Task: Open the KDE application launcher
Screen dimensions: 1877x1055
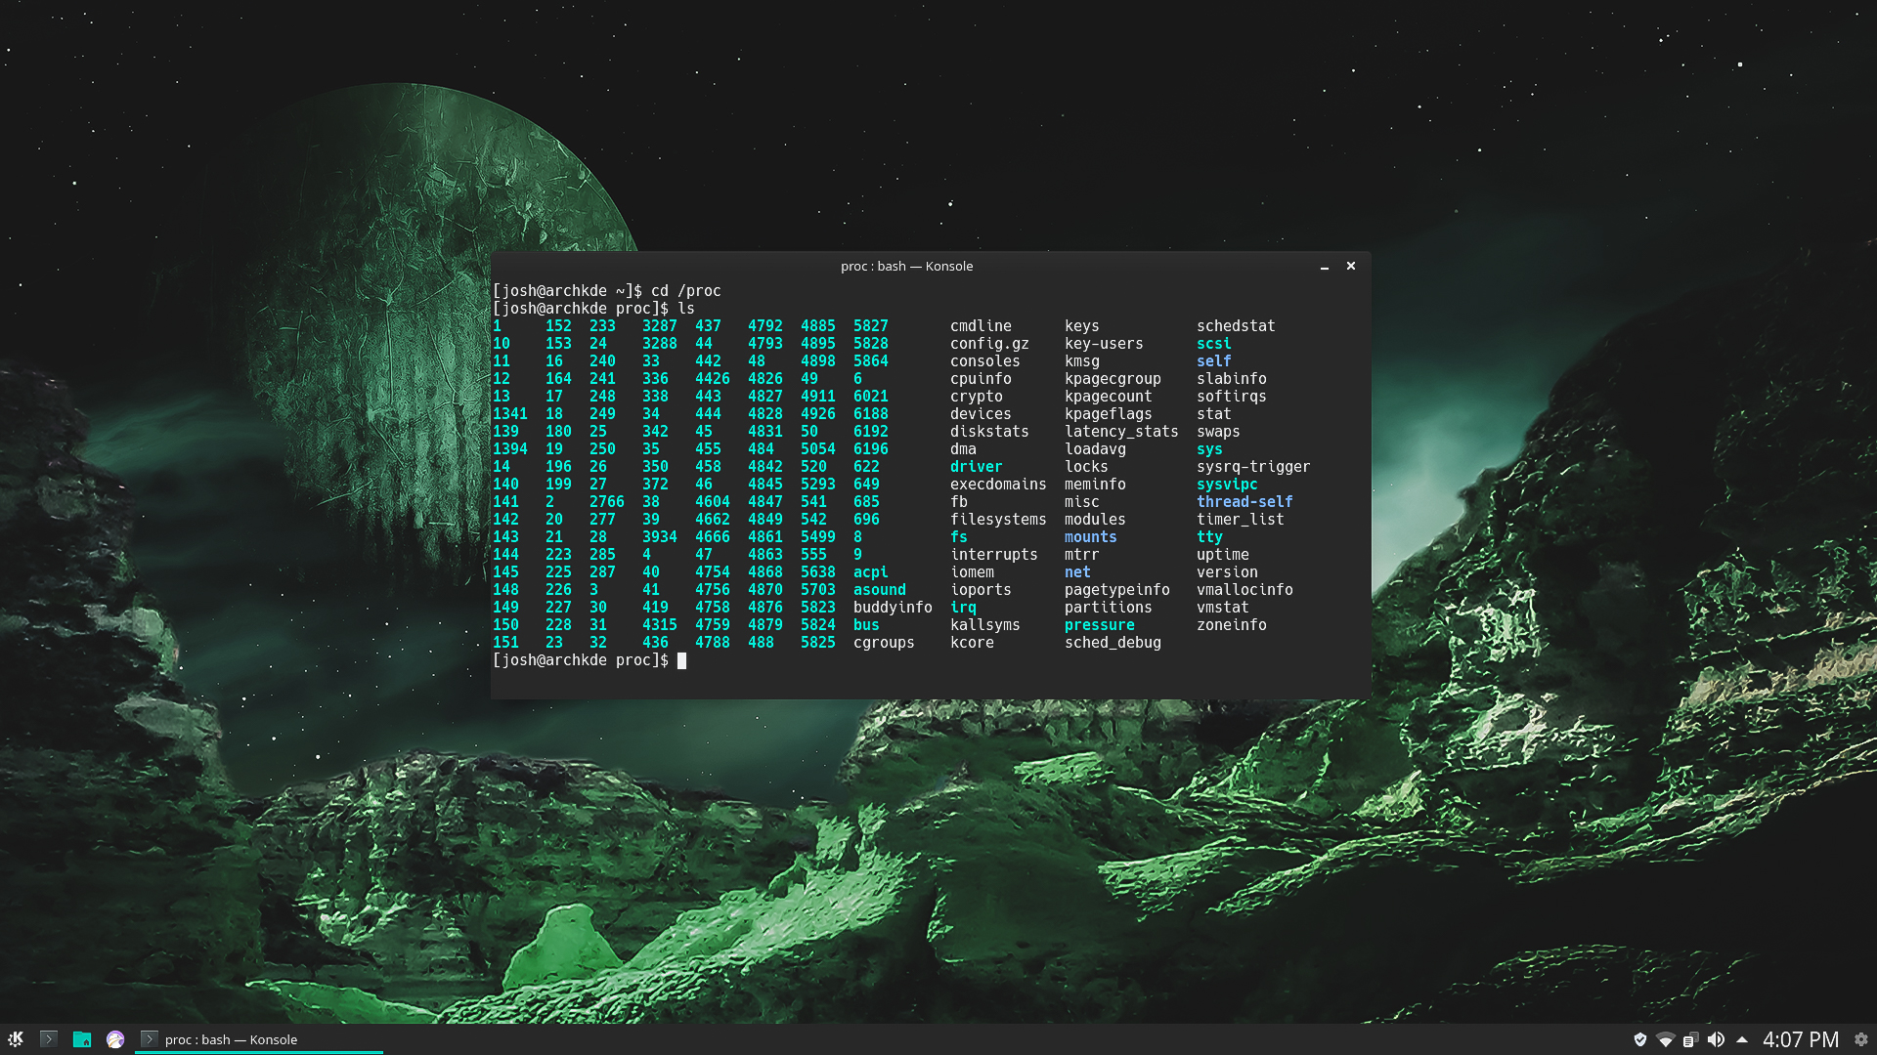Action: point(16,1039)
